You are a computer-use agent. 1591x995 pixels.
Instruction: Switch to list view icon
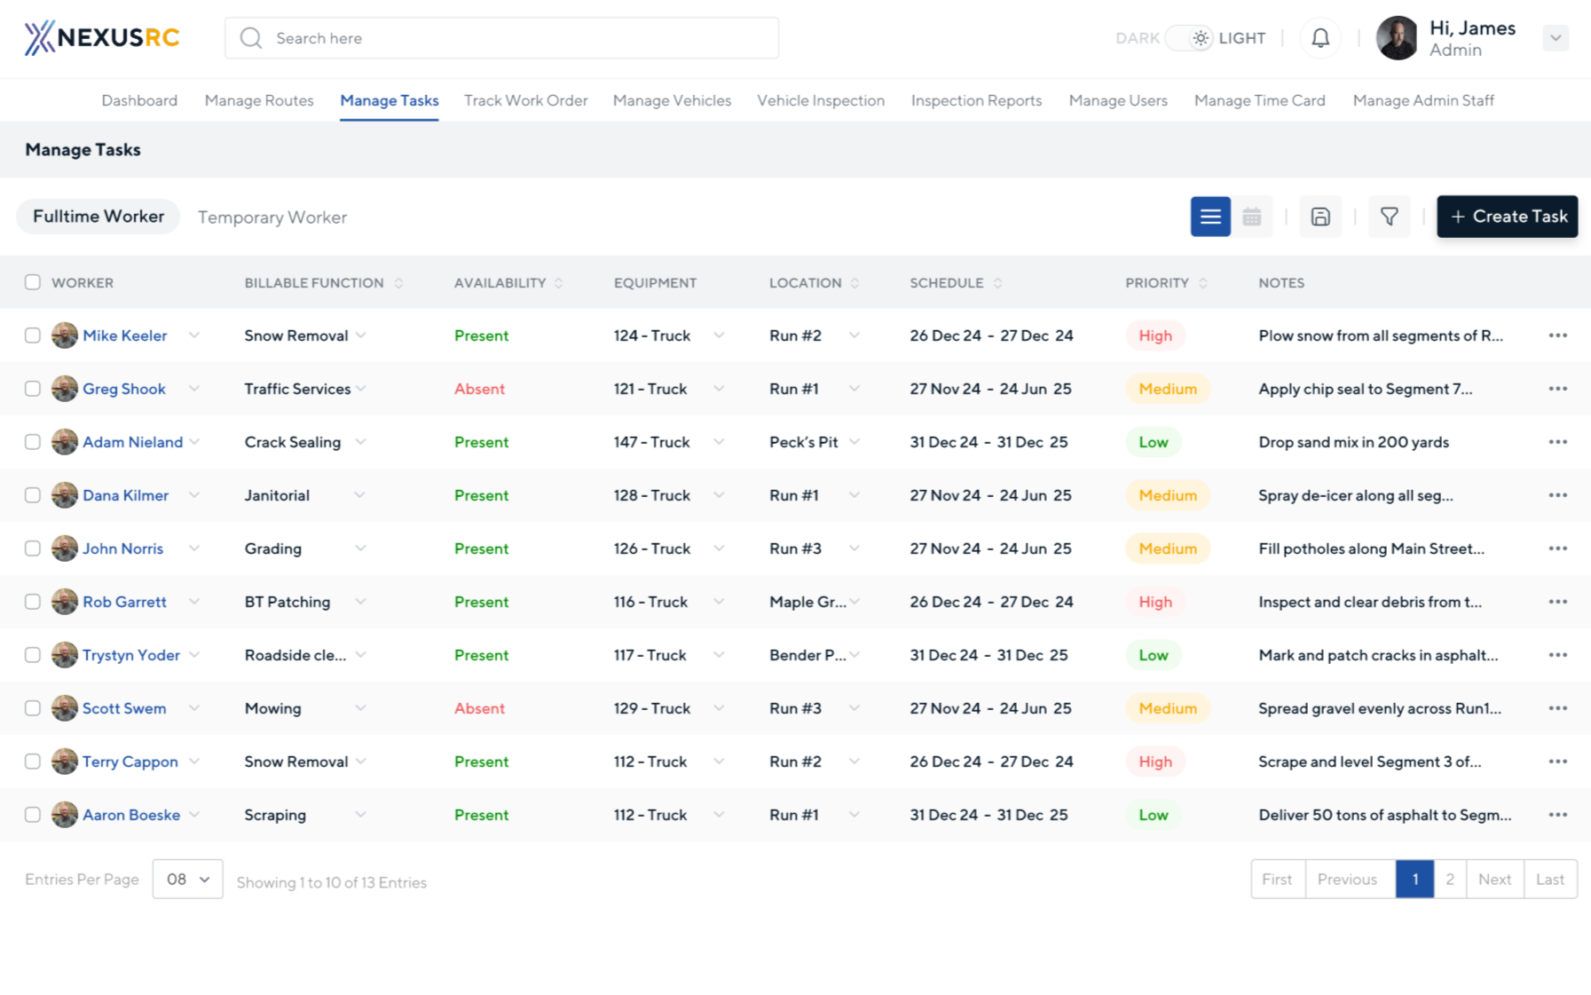click(x=1209, y=217)
